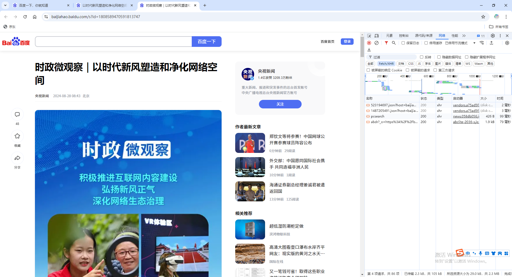Viewport: 512px width, 277px height.
Task: Open Chrome three-dot menu
Action: point(506,17)
